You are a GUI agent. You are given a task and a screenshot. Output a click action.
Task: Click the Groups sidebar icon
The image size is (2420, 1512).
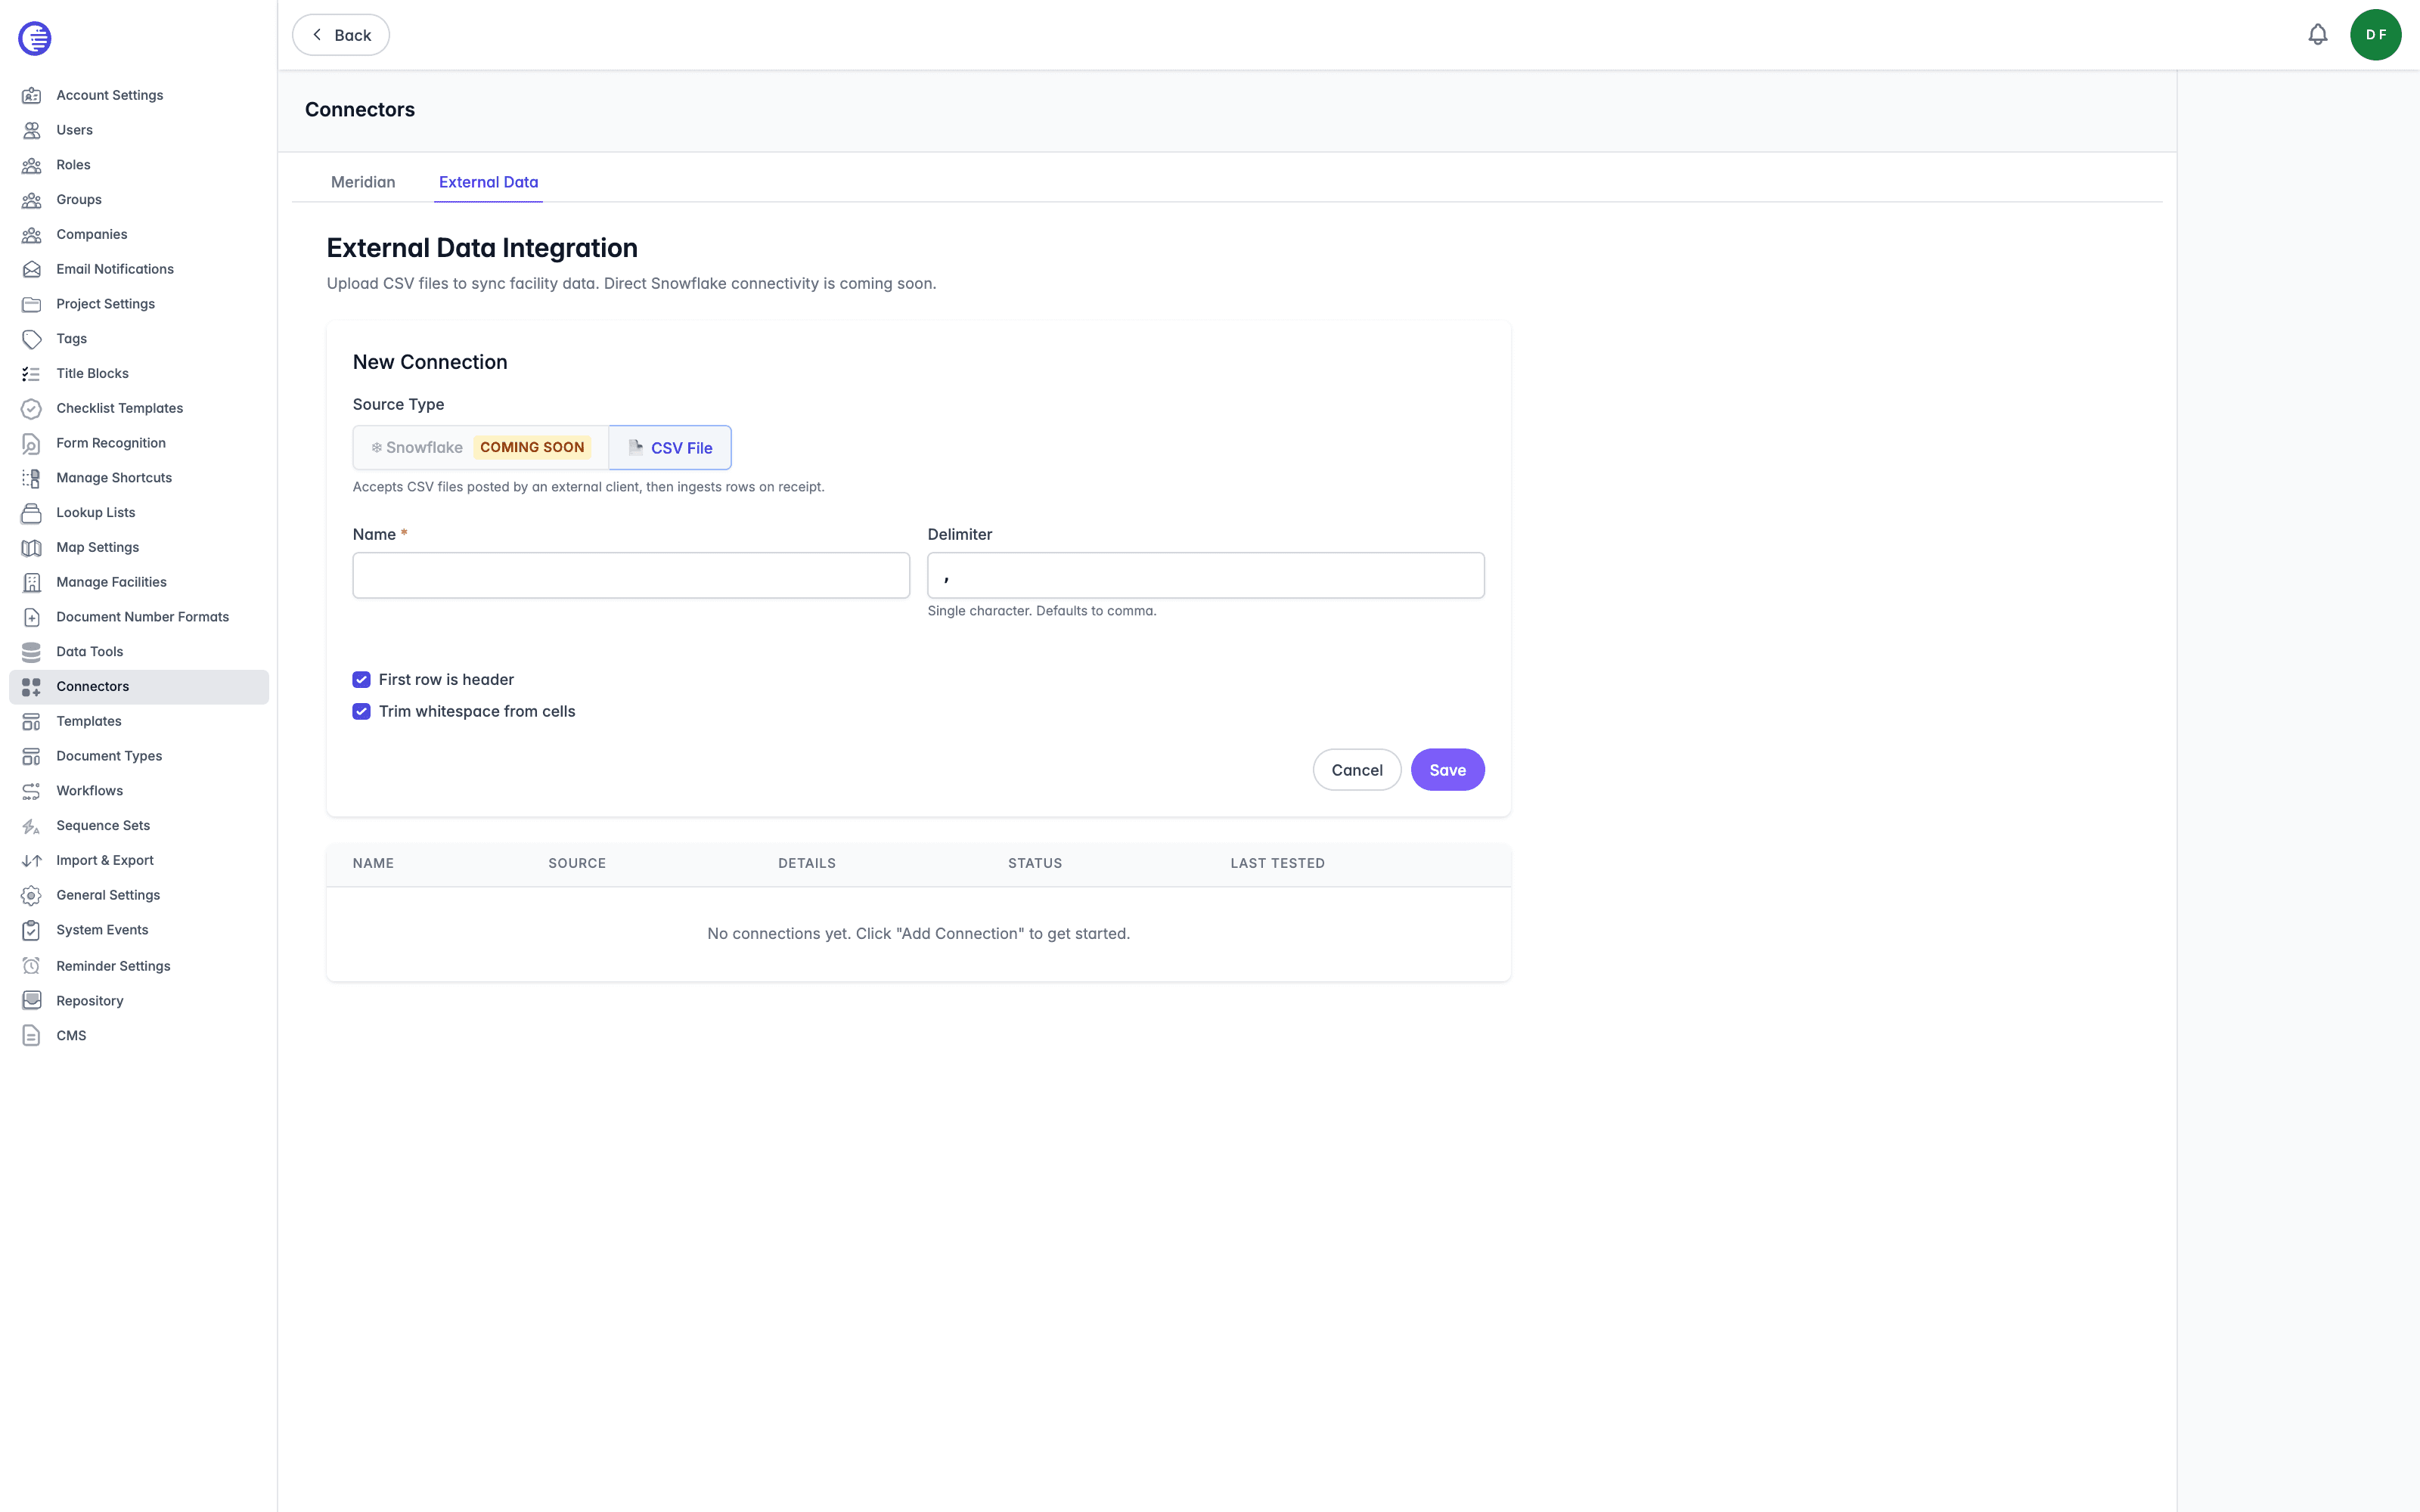tap(32, 200)
